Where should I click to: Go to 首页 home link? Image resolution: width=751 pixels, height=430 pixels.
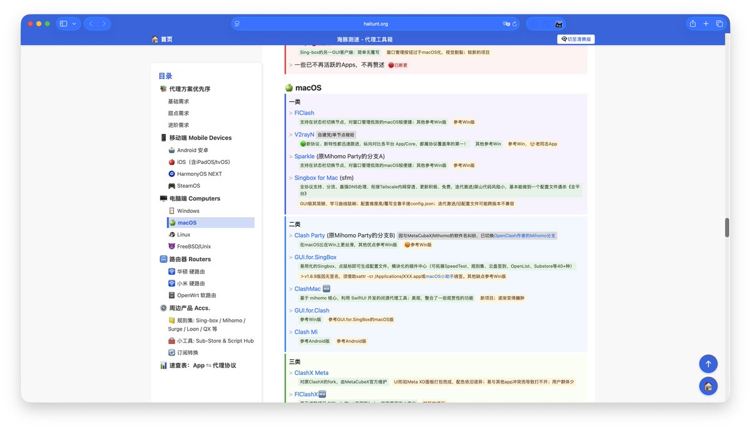click(162, 39)
